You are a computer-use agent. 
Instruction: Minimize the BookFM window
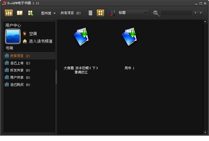tap(196, 3)
